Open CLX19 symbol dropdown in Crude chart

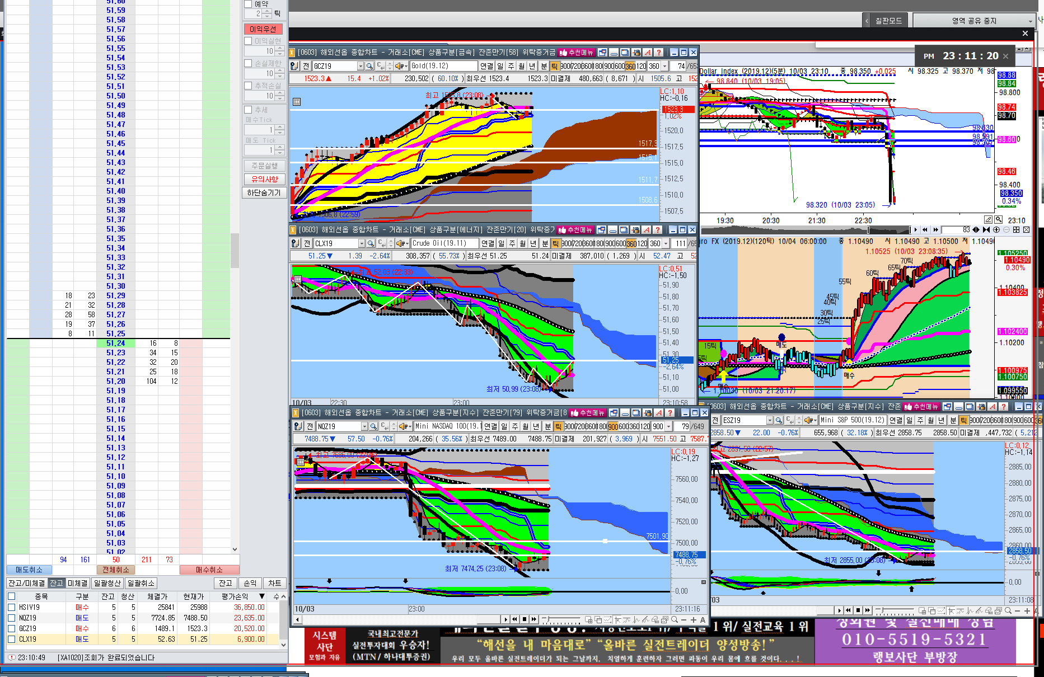tap(362, 243)
